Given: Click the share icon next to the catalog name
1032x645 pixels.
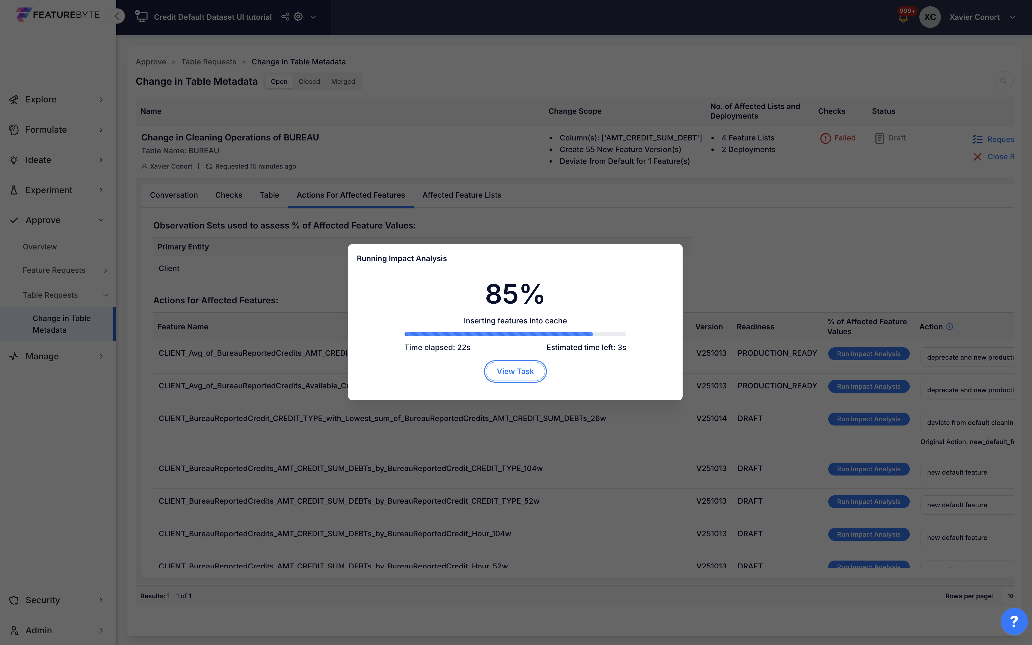Looking at the screenshot, I should tap(285, 17).
